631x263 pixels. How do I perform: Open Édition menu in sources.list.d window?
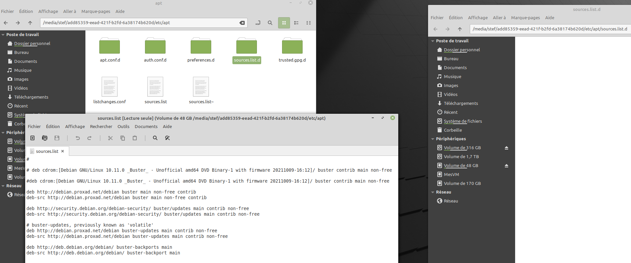point(456,18)
